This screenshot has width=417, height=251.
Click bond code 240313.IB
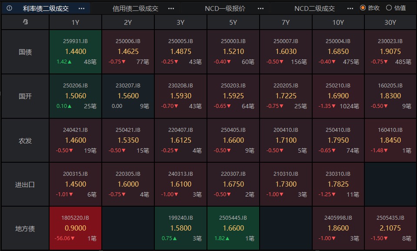pyautogui.click(x=180, y=174)
